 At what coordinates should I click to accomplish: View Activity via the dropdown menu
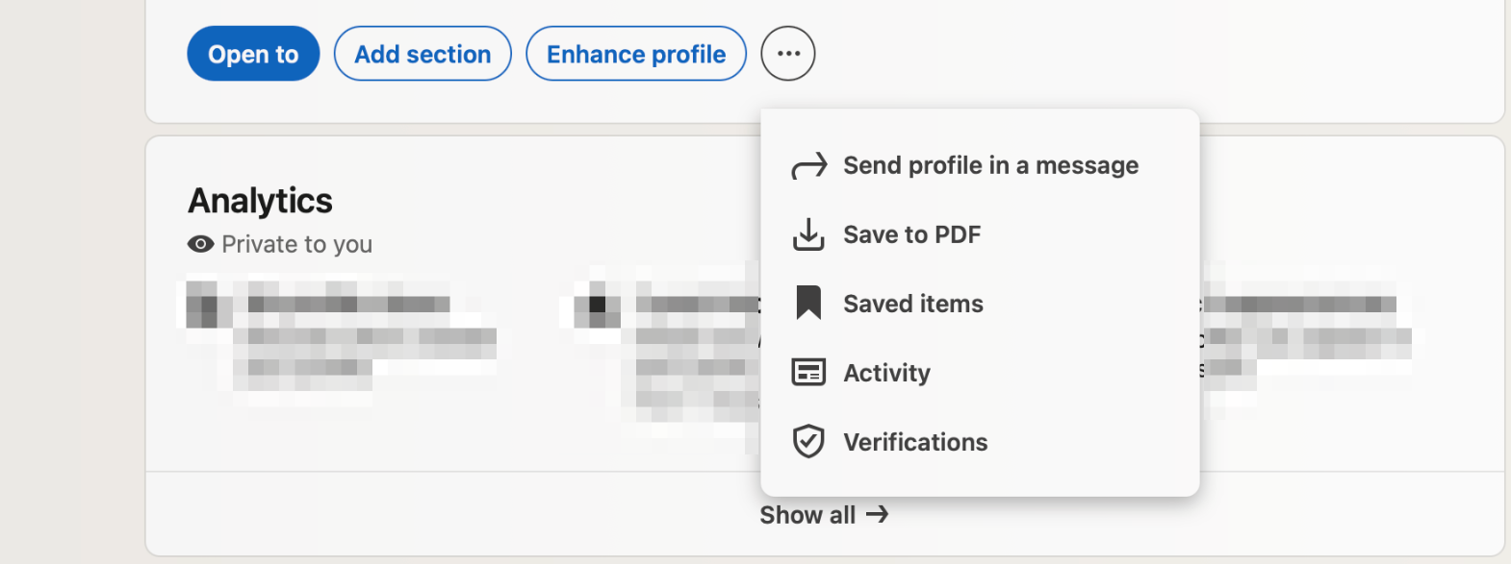click(x=885, y=372)
